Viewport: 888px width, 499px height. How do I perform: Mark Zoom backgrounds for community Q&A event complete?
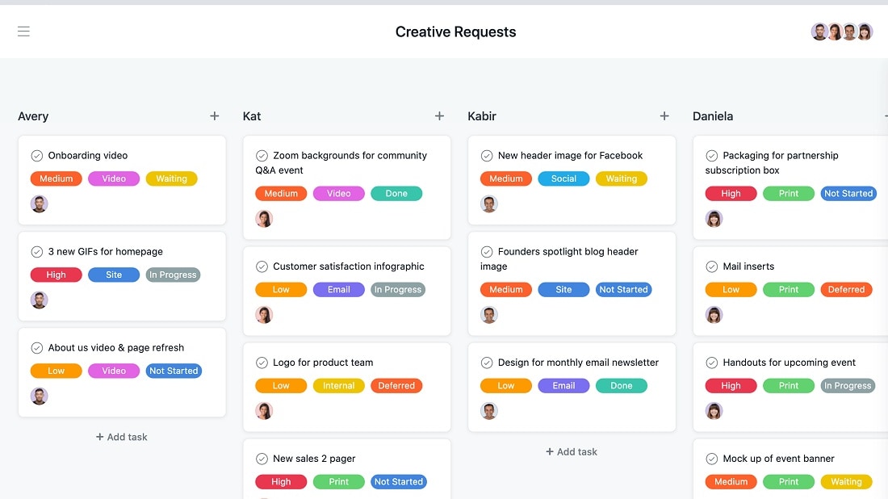click(262, 155)
